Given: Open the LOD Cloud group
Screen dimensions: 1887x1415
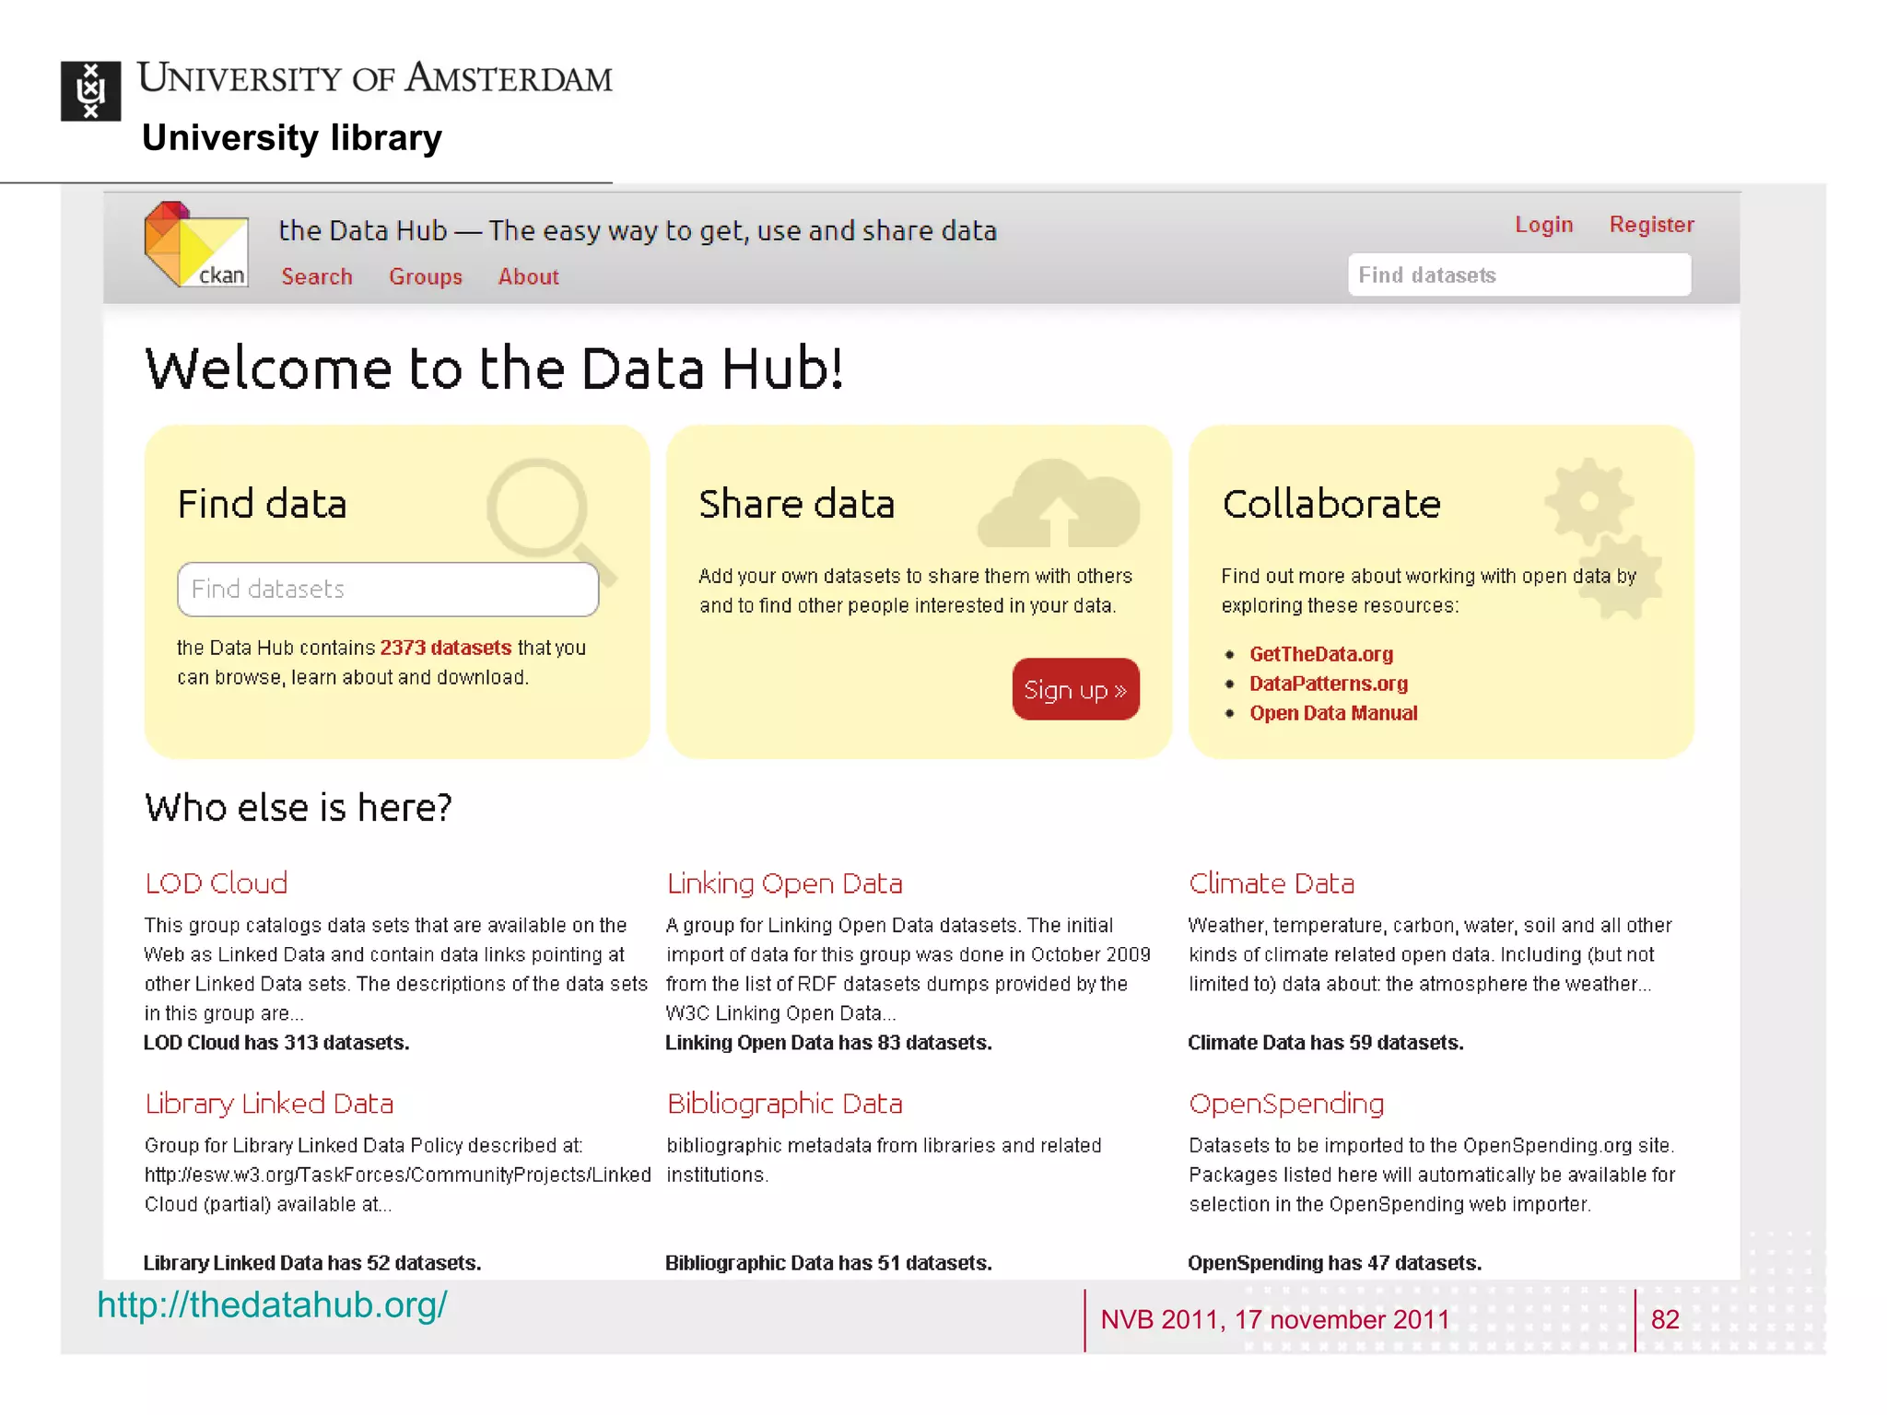Looking at the screenshot, I should pyautogui.click(x=217, y=883).
